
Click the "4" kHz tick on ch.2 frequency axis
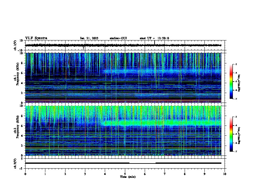click(22, 136)
